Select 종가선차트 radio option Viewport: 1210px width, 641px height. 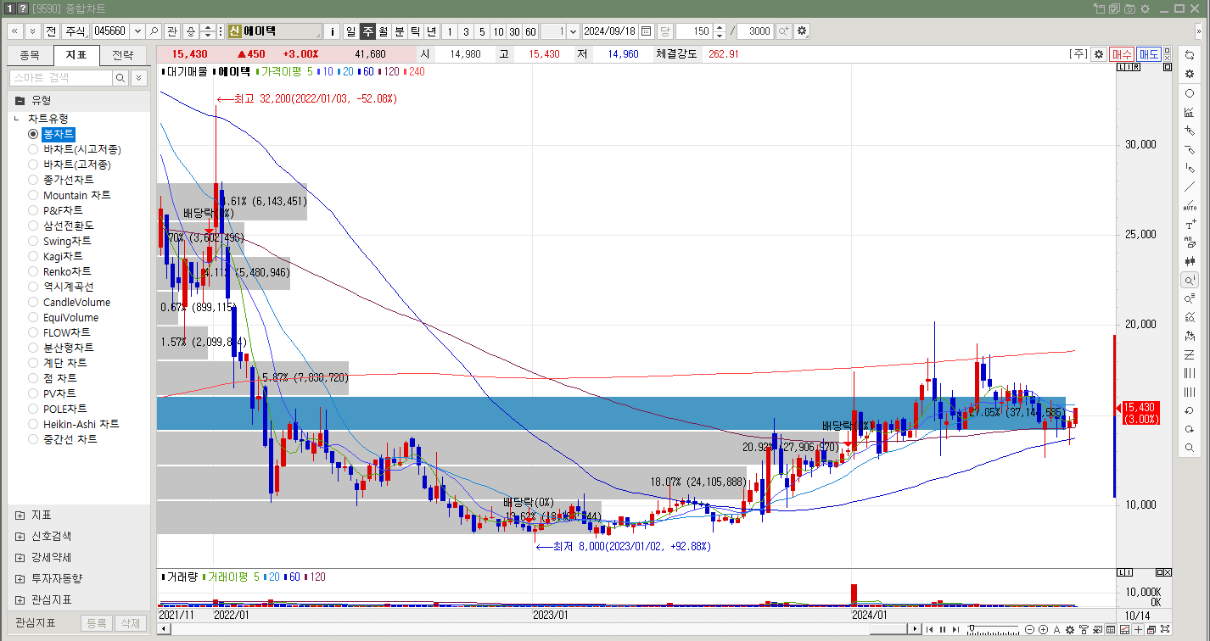[33, 180]
